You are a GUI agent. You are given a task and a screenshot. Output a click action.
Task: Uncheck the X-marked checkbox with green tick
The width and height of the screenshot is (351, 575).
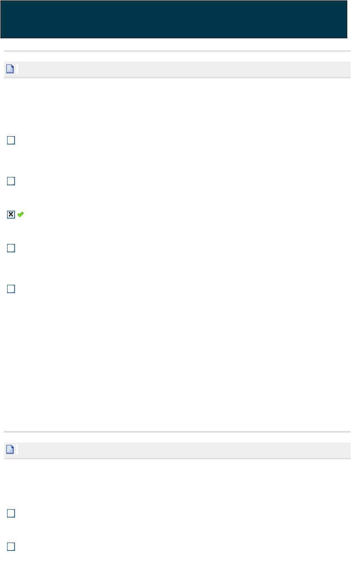coord(11,214)
